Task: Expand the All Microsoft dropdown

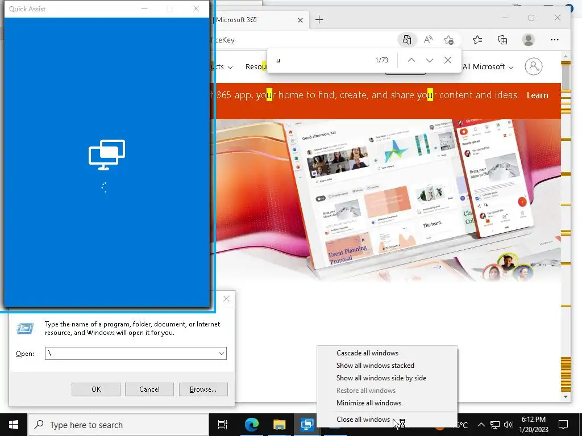Action: click(488, 67)
